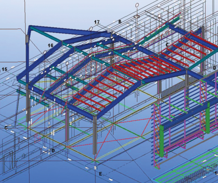The height and width of the screenshot is (183, 218).
Task: Click grid label E at the bottom
Action: tap(101, 174)
